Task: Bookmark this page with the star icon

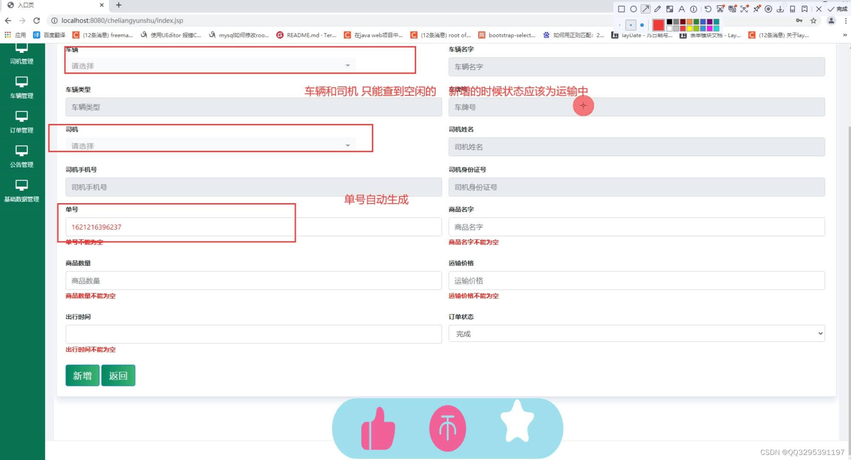Action: [x=814, y=20]
